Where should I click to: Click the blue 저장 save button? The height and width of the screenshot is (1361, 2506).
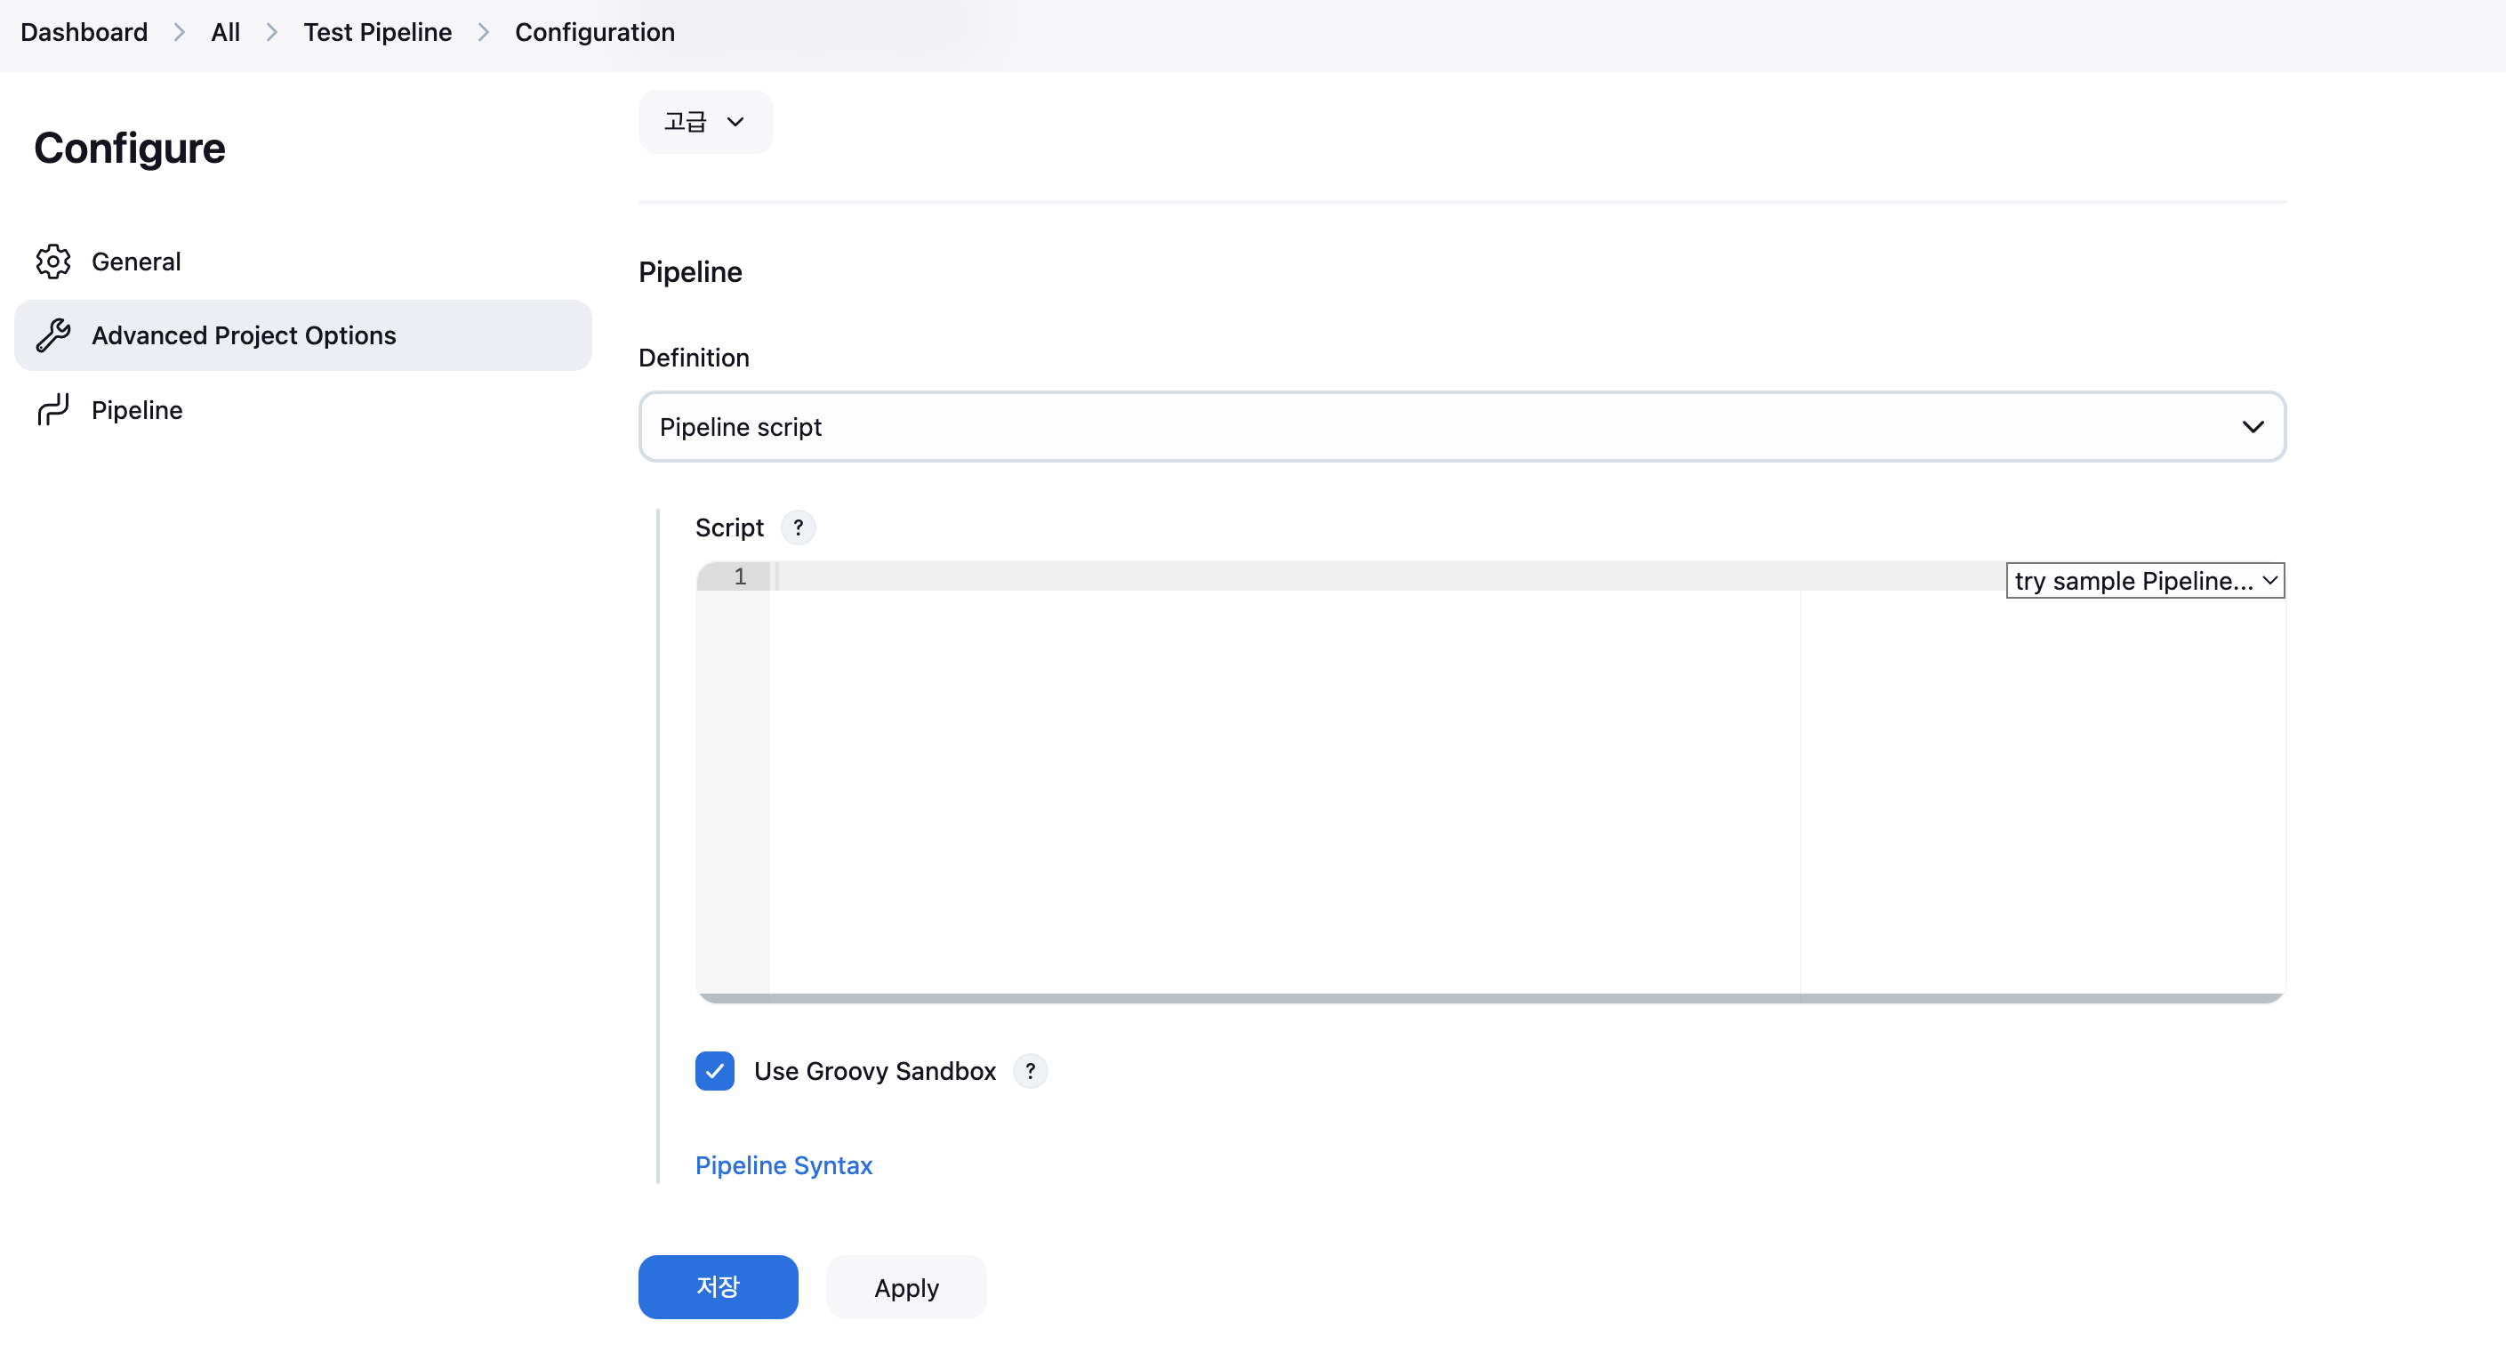[718, 1287]
